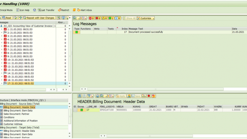Select message 16: 21.03.2021 08:51:52

pos(21,80)
